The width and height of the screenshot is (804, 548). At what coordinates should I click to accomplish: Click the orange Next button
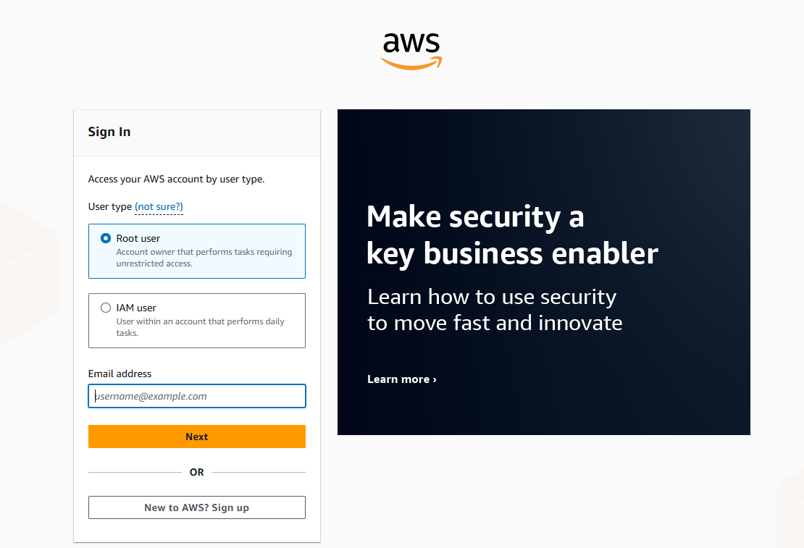[x=197, y=437]
